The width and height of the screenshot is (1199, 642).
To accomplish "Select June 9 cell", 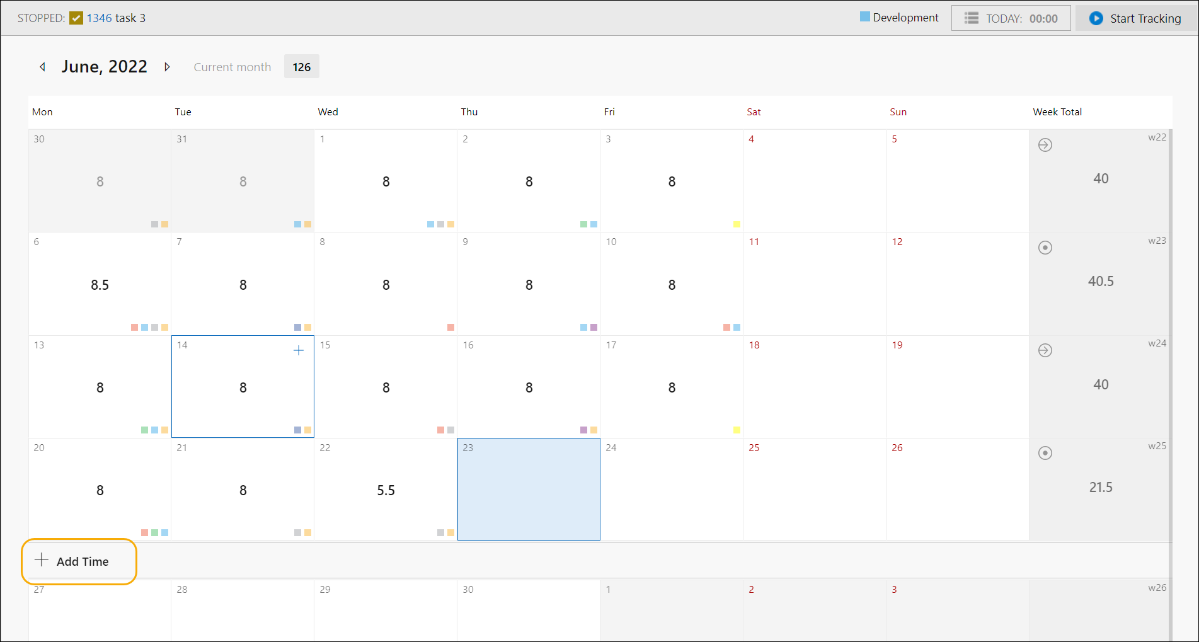I will point(529,284).
